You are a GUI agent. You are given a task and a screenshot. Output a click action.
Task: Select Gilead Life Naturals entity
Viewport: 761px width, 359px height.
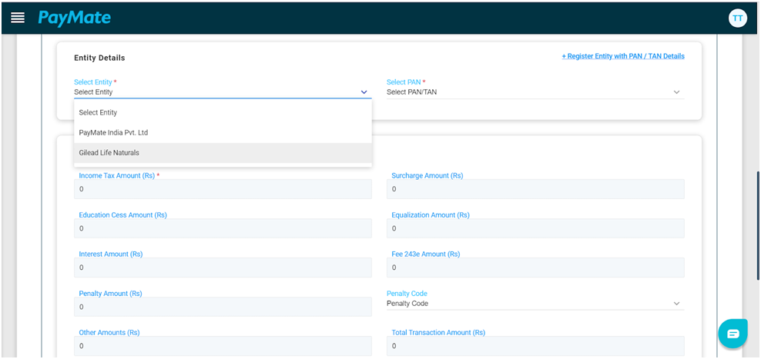point(223,153)
